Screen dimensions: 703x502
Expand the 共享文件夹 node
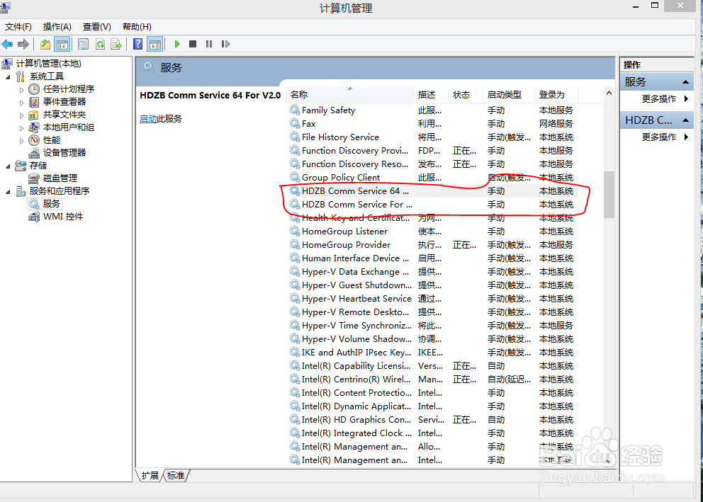coord(21,115)
